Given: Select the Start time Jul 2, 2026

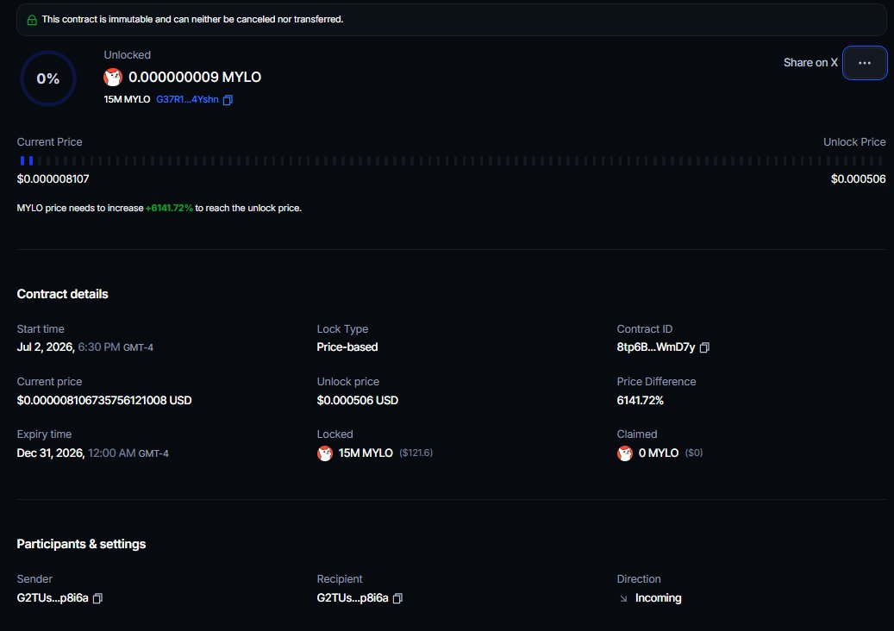Looking at the screenshot, I should click(x=46, y=347).
